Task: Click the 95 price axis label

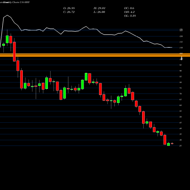Action: click(181, 65)
